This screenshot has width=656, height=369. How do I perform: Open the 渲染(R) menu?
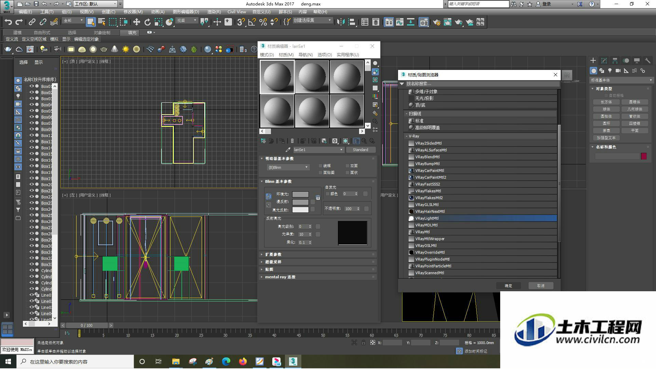point(214,12)
